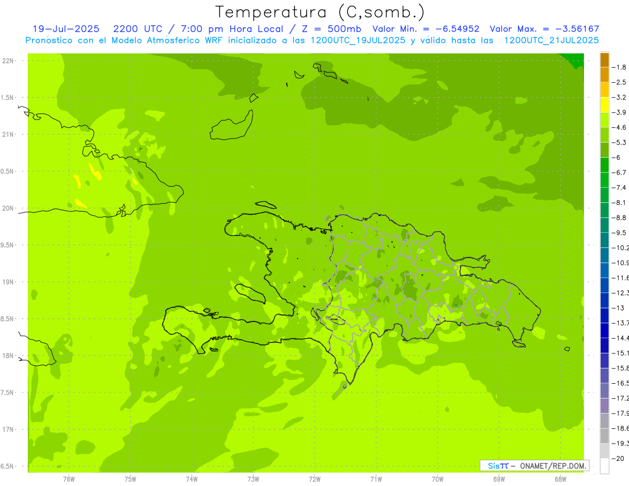629x486 pixels.
Task: Click the color bar label "-1.8"
Action: [620, 67]
